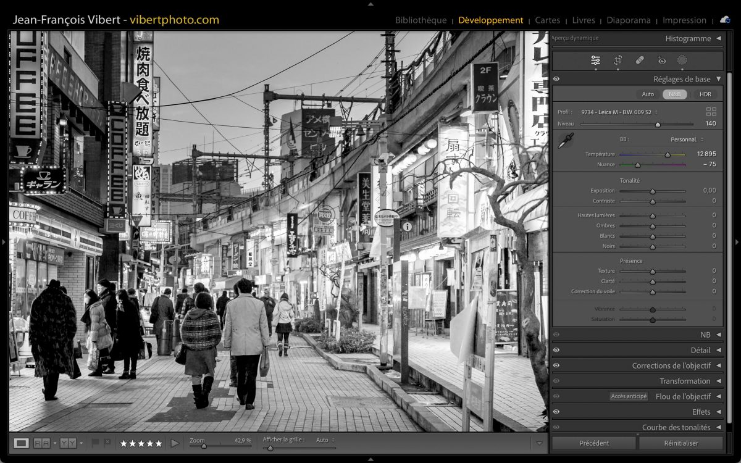
Task: Click the cloud sync status icon
Action: pos(724,20)
